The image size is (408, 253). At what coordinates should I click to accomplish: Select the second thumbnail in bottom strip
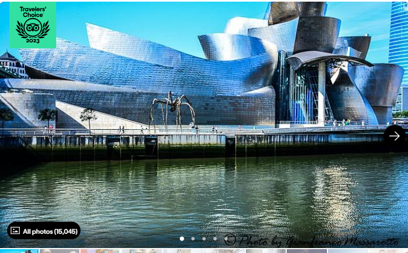[60, 251]
